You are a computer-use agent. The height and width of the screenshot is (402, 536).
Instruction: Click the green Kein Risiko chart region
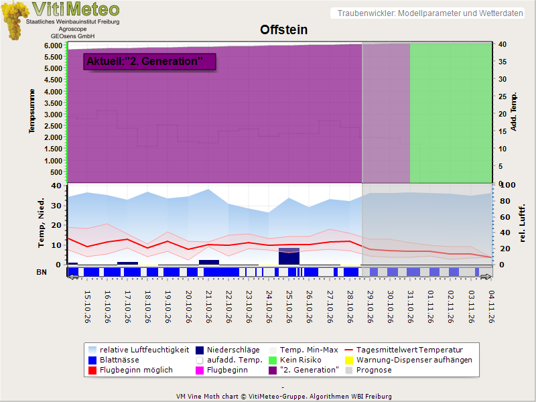pos(451,113)
